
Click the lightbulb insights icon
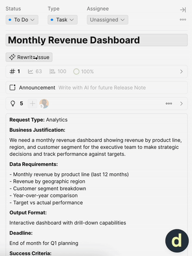[13, 103]
